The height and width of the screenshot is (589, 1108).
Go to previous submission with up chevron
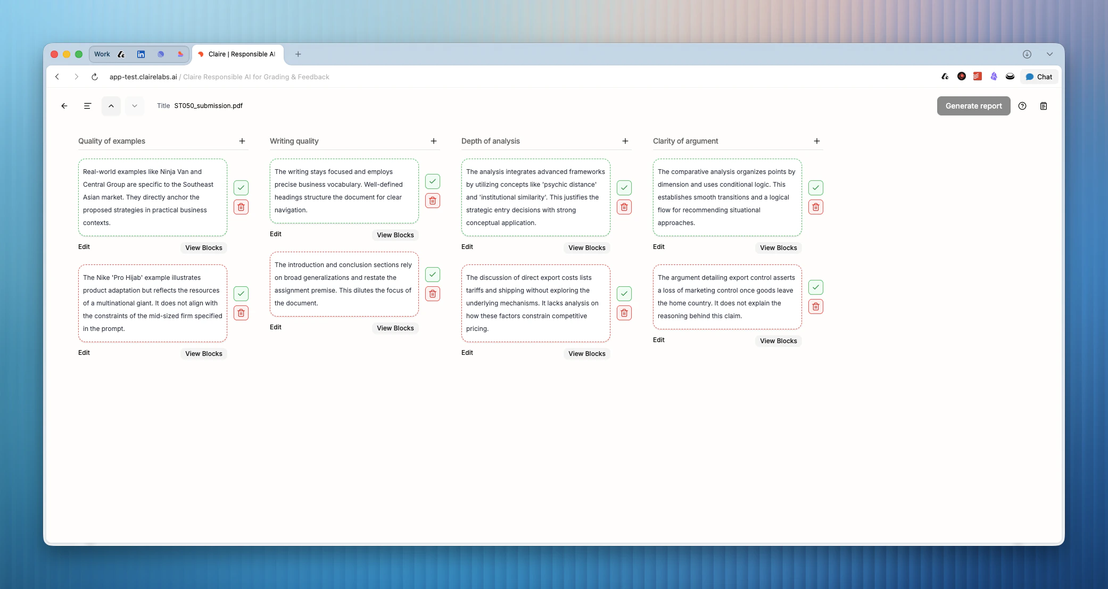(111, 106)
